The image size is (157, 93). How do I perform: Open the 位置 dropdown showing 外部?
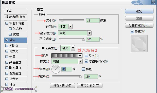click(x=65, y=27)
